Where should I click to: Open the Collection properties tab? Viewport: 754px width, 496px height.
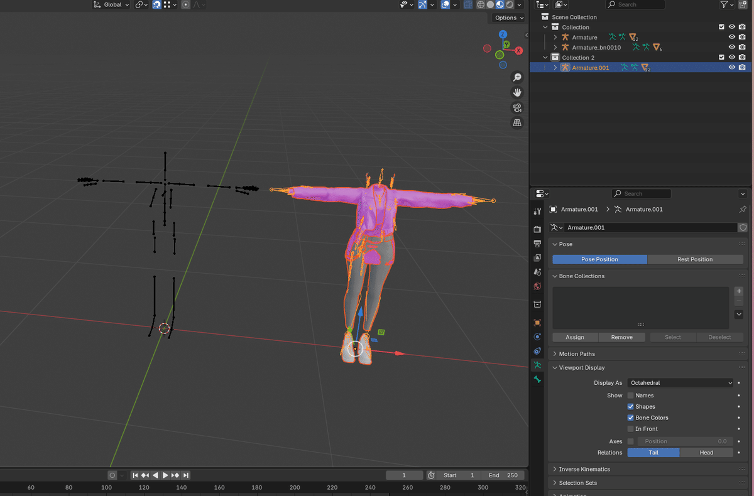tap(537, 305)
